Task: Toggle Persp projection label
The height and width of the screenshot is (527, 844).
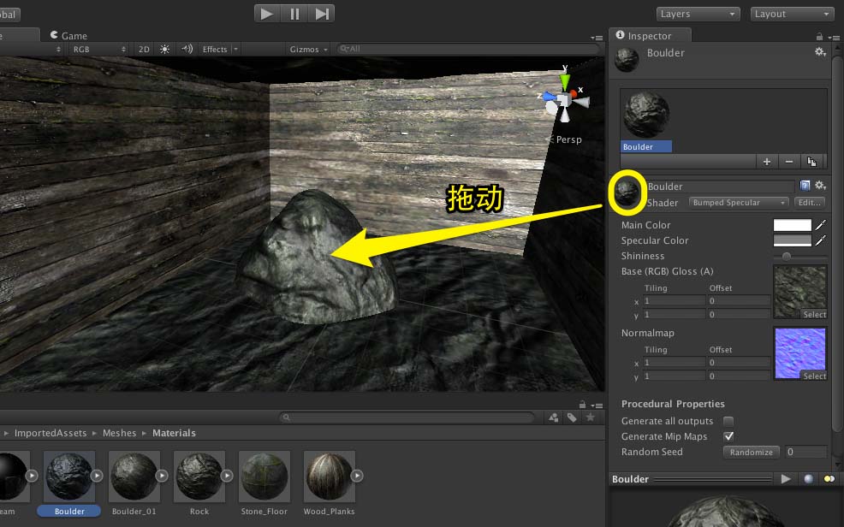Action: click(565, 139)
